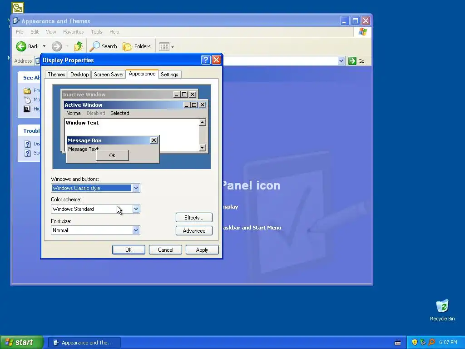Screen dimensions: 465x349
Task: Switch to the Settings tab
Action: pyautogui.click(x=169, y=75)
